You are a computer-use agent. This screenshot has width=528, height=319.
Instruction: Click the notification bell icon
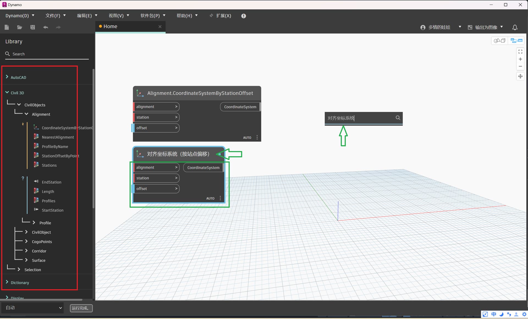coord(515,28)
